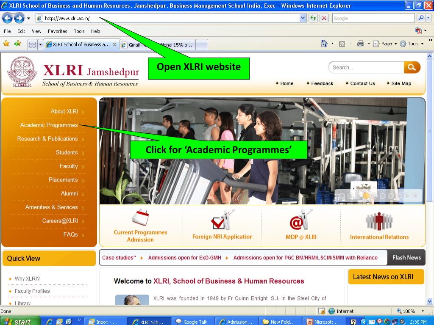Click the magnifier search icon in toolbar
Viewport: 434px width, 325px height.
click(x=421, y=18)
